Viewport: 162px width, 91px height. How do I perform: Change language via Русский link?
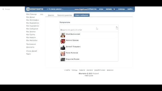tap(96, 74)
